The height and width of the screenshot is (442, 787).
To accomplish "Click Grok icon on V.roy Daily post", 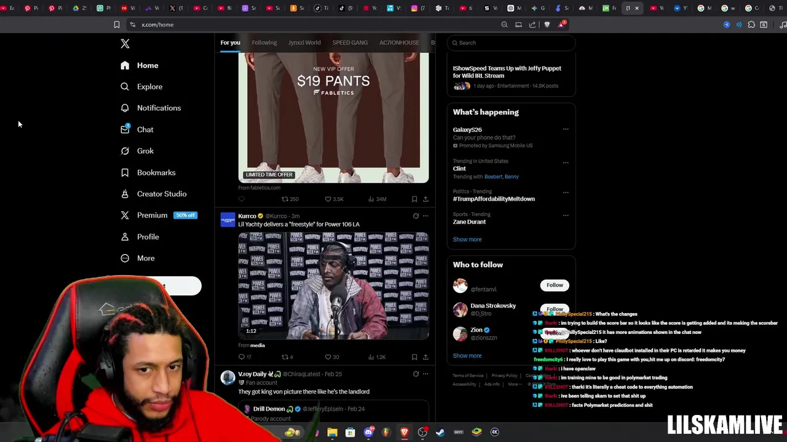I will (416, 374).
